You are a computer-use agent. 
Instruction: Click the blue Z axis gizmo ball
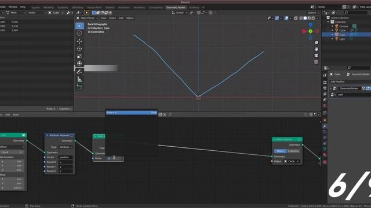pyautogui.click(x=311, y=24)
